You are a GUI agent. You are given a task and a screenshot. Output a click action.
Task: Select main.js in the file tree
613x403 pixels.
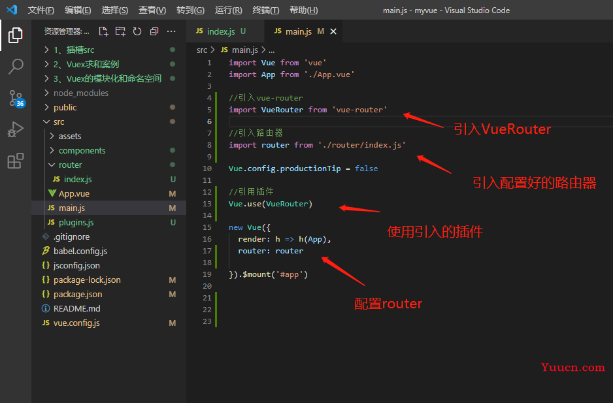pos(108,208)
